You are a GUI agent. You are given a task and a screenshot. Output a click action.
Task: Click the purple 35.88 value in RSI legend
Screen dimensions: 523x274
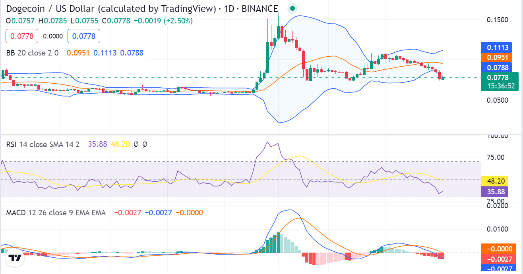coord(97,144)
